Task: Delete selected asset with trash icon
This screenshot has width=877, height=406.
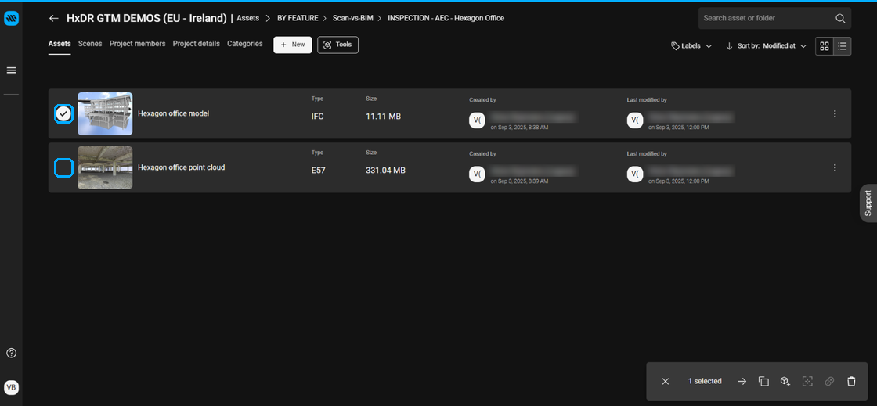Action: 851,382
